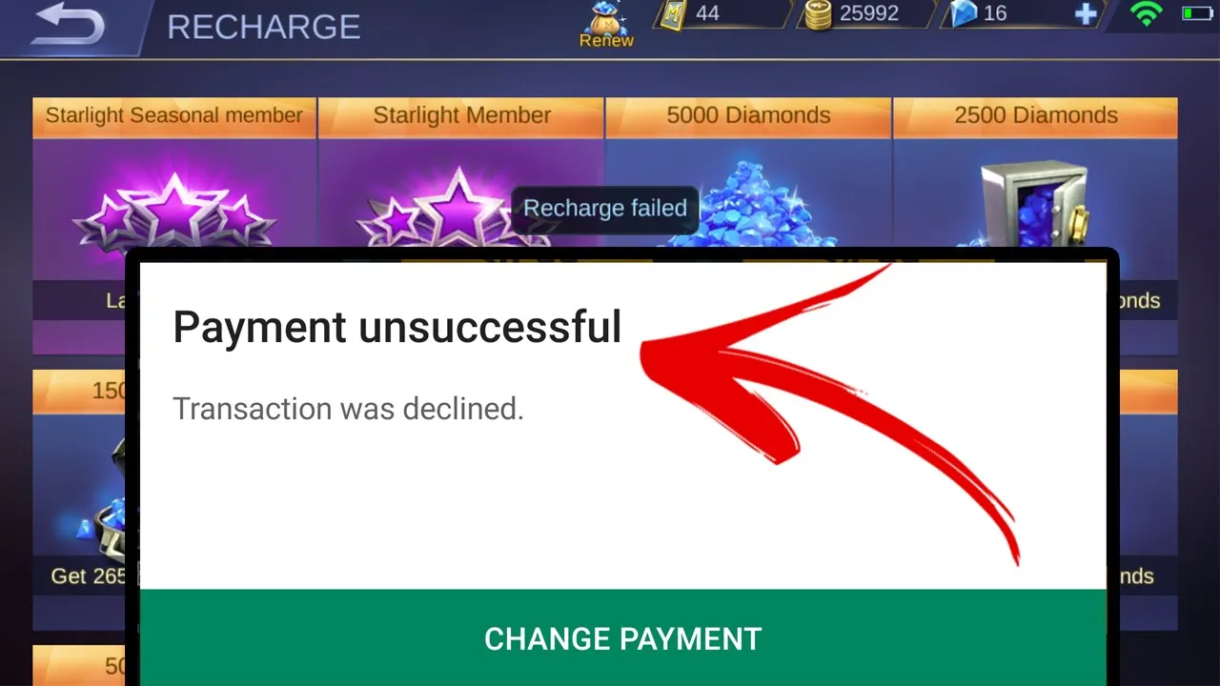
Task: Tap the purple stars Starlight Seasonal image
Action: (174, 212)
